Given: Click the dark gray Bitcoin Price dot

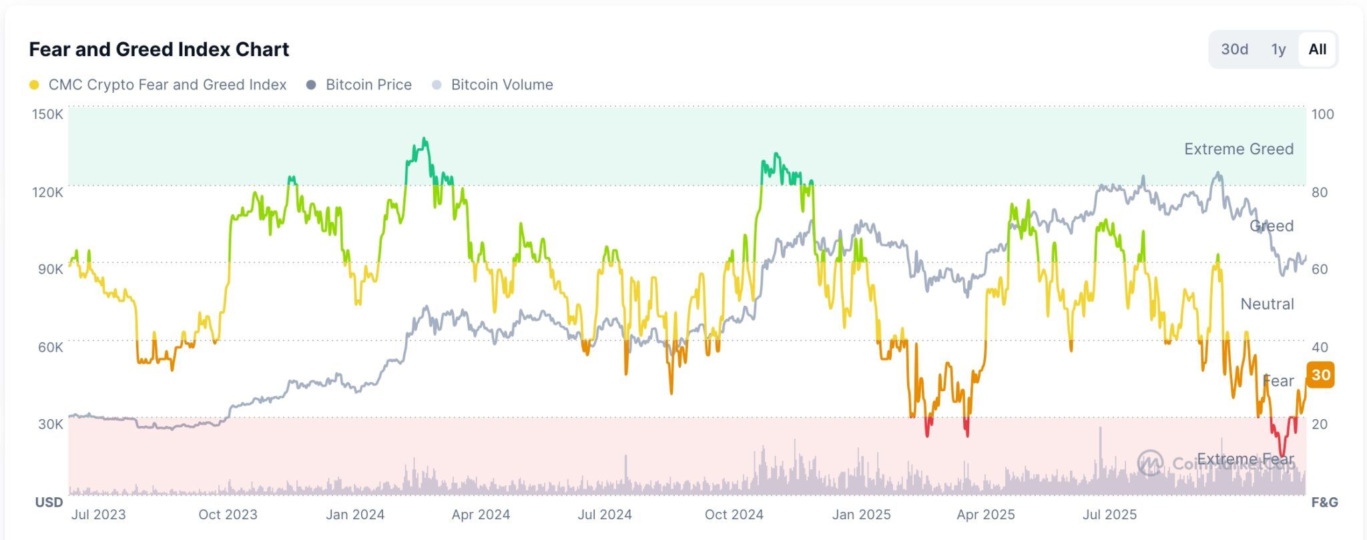Looking at the screenshot, I should tap(310, 85).
